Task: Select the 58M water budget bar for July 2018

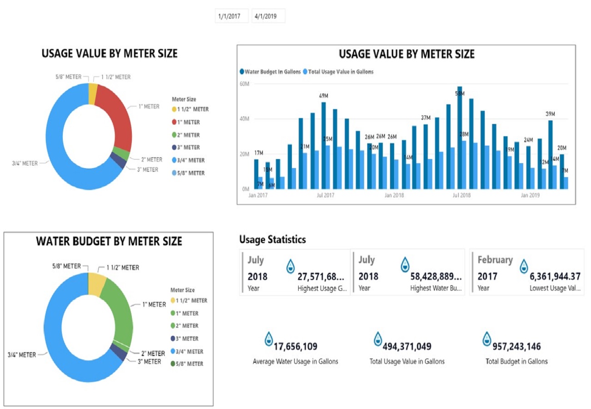Action: [460, 136]
